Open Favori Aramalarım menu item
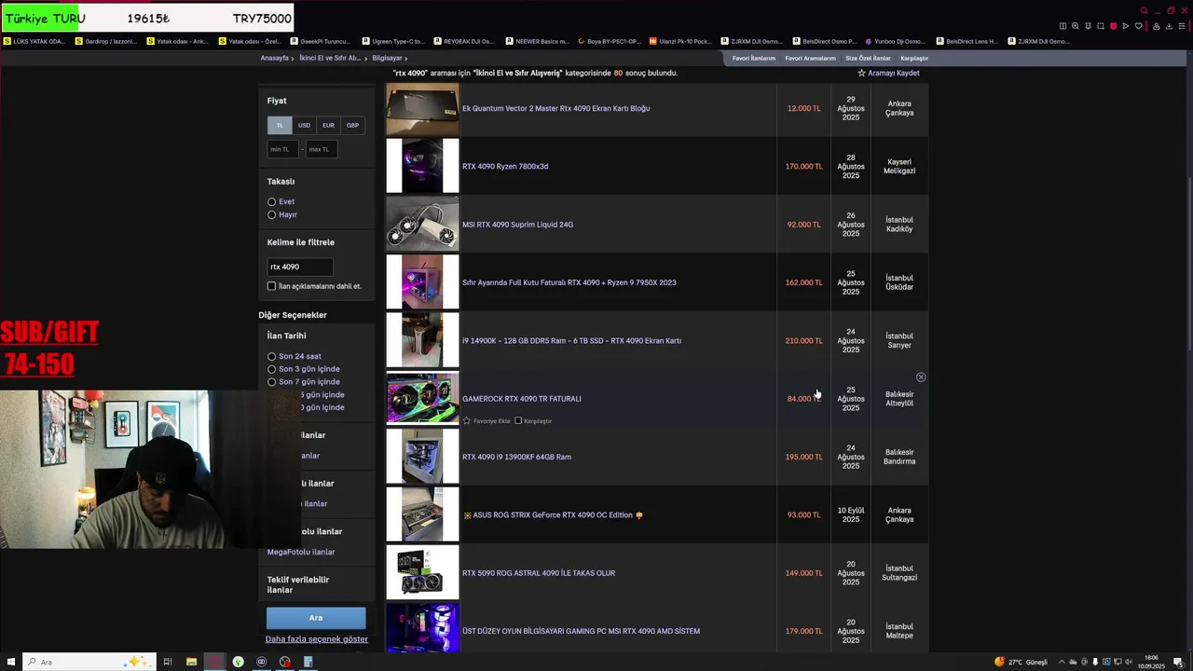This screenshot has height=671, width=1193. (x=810, y=58)
